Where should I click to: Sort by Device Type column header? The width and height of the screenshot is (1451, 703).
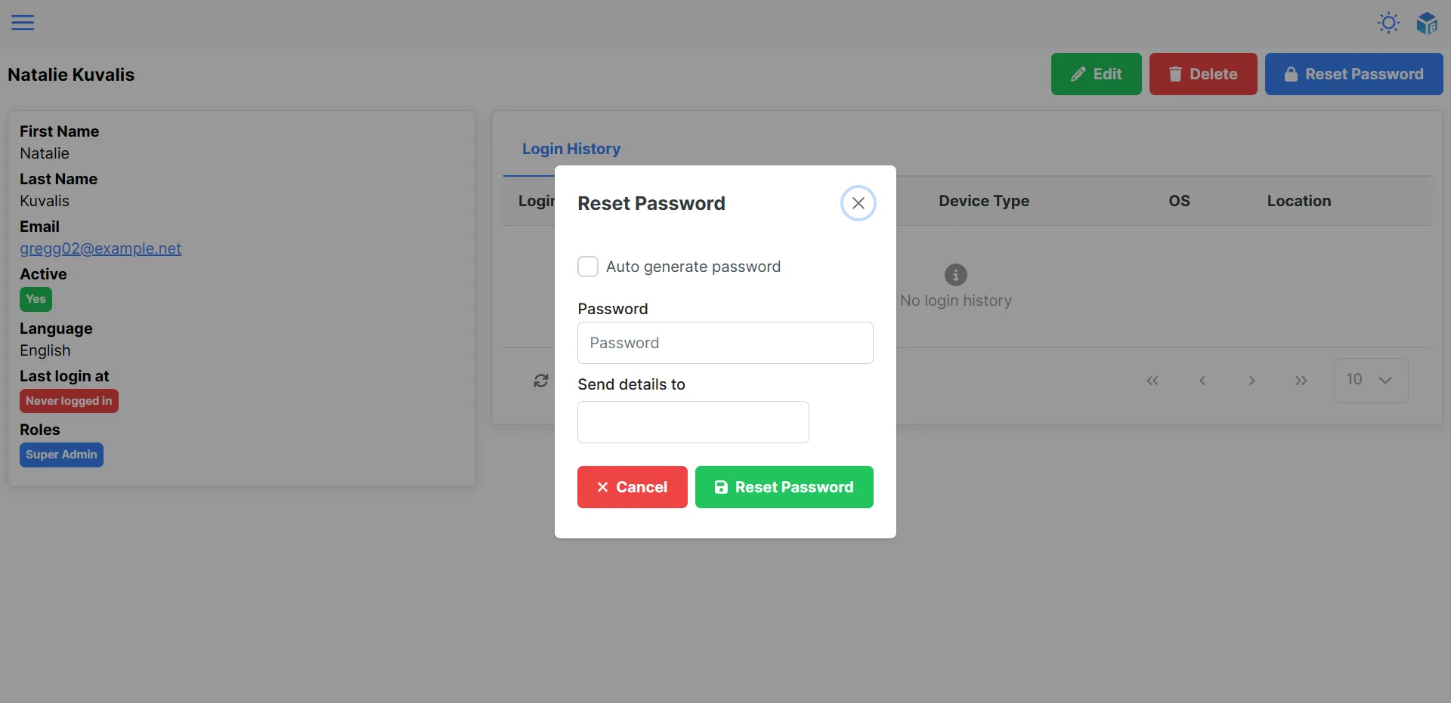(983, 201)
